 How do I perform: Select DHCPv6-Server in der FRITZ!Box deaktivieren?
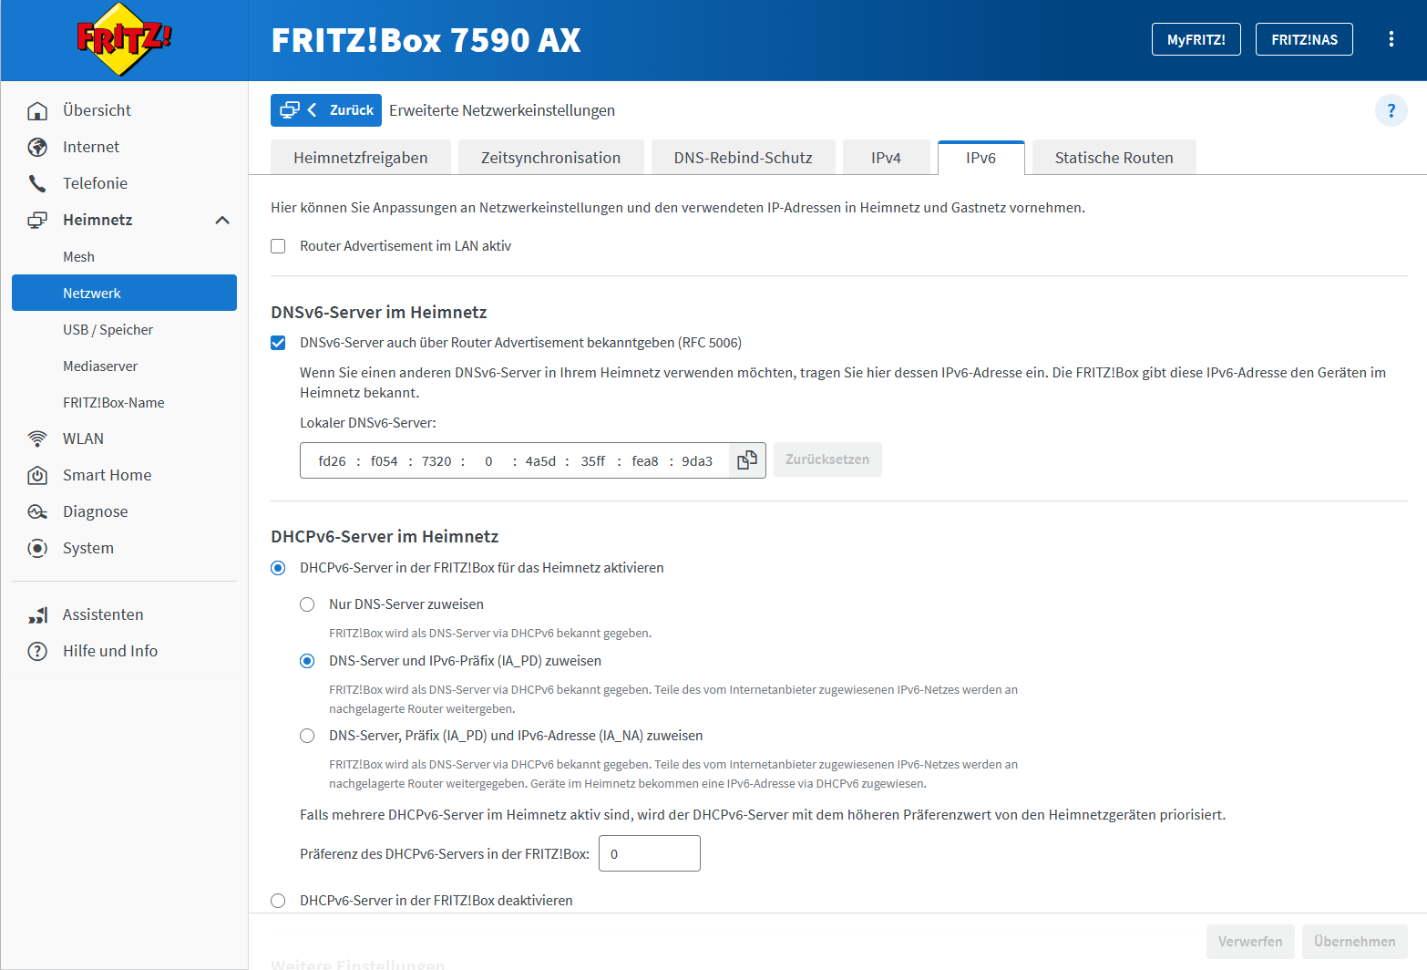[x=278, y=901]
